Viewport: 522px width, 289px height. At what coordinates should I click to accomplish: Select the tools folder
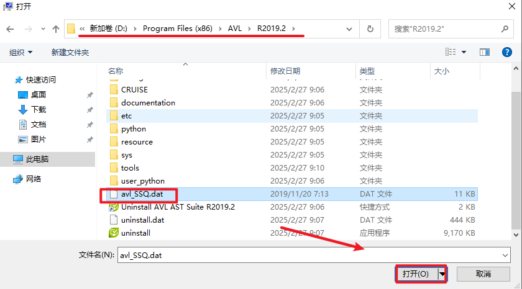pos(292,167)
